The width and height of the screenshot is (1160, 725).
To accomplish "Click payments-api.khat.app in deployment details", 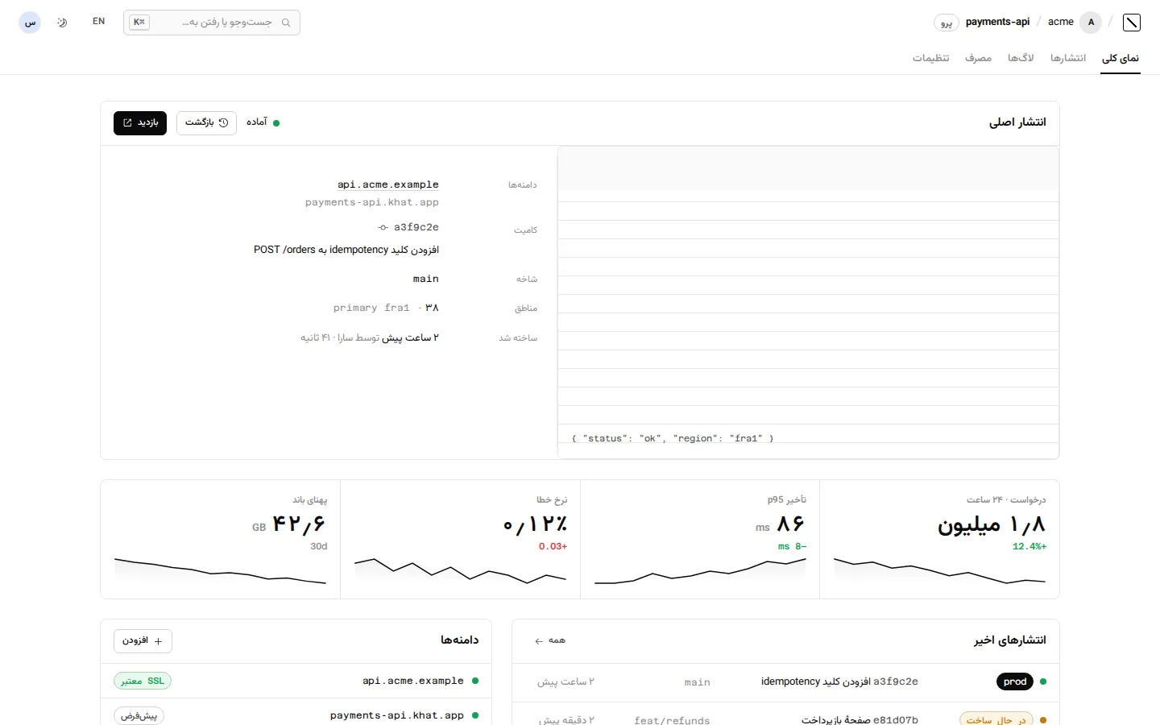I will [372, 202].
